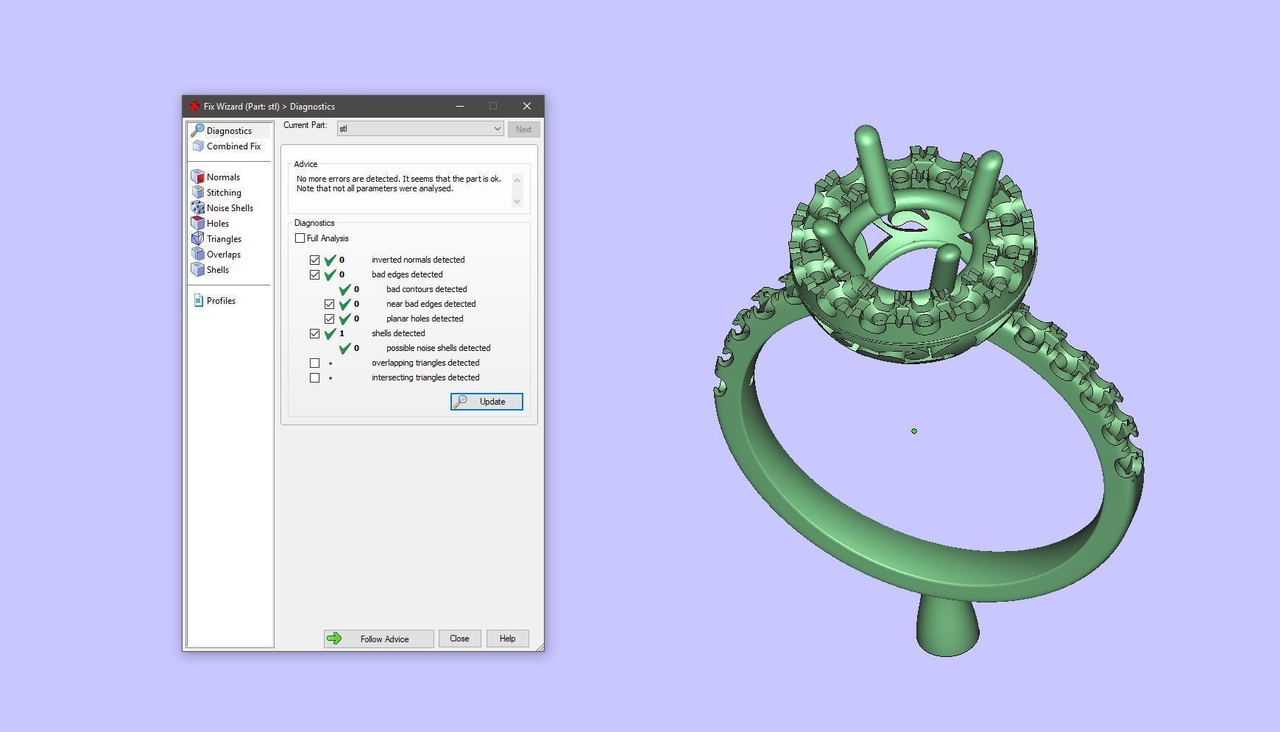Viewport: 1280px width, 732px height.
Task: Click the Profiles document icon
Action: click(x=198, y=301)
